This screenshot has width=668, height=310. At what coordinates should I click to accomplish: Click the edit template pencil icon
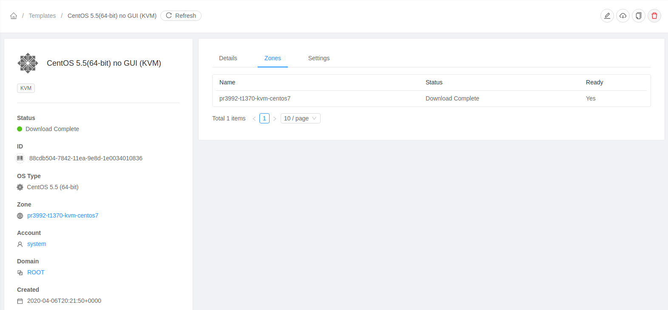607,16
